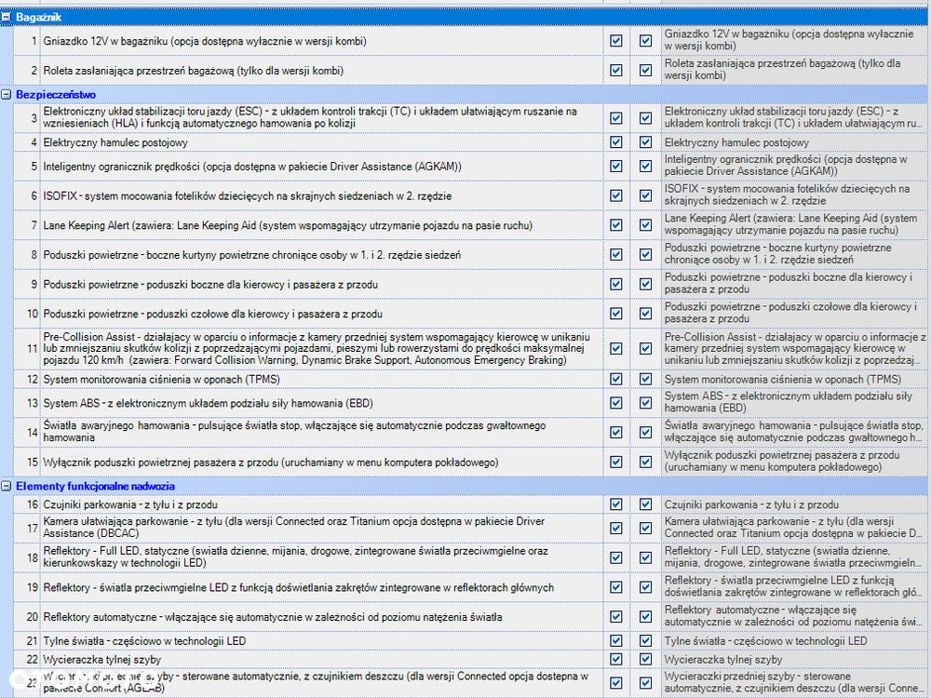The width and height of the screenshot is (931, 698).
Task: Toggle first checkbox for Kamera ułatwiająca parkowanie
Action: tap(616, 528)
